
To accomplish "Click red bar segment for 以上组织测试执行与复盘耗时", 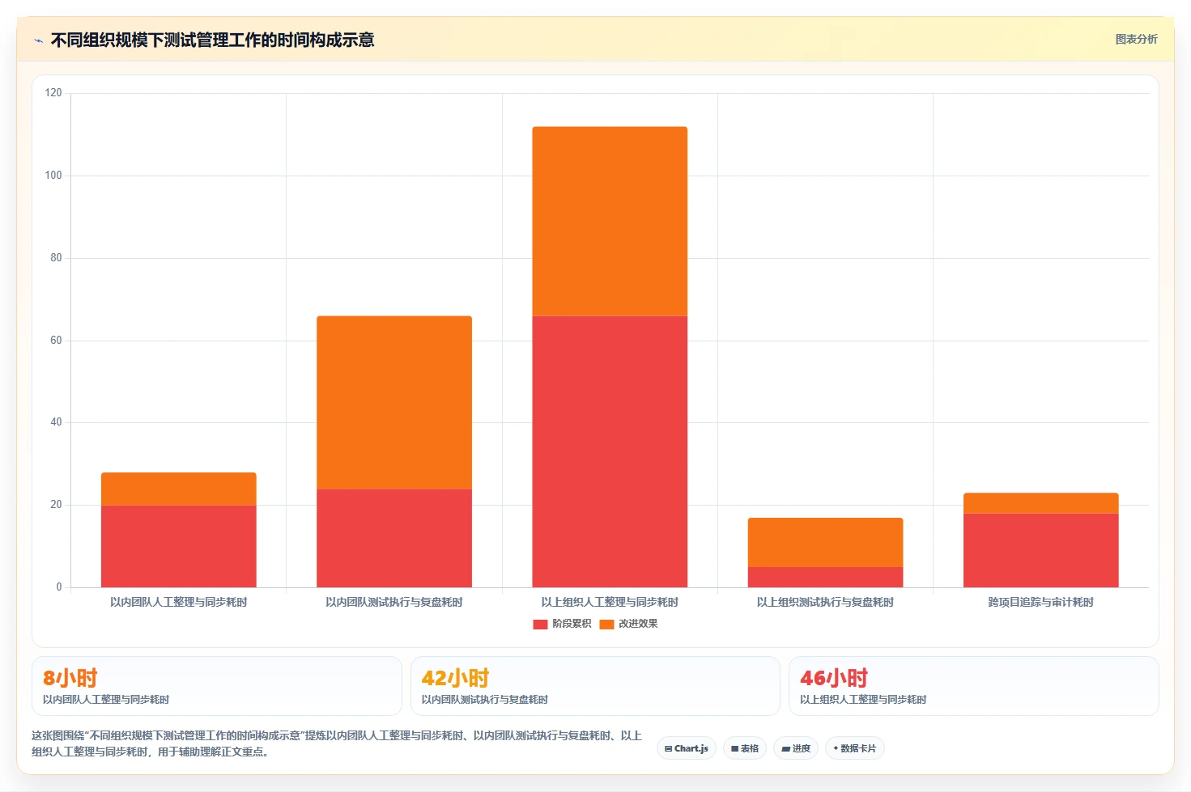I will tap(825, 577).
